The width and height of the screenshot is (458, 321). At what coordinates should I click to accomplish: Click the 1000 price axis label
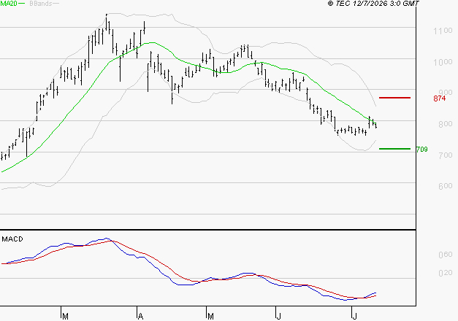pyautogui.click(x=443, y=62)
